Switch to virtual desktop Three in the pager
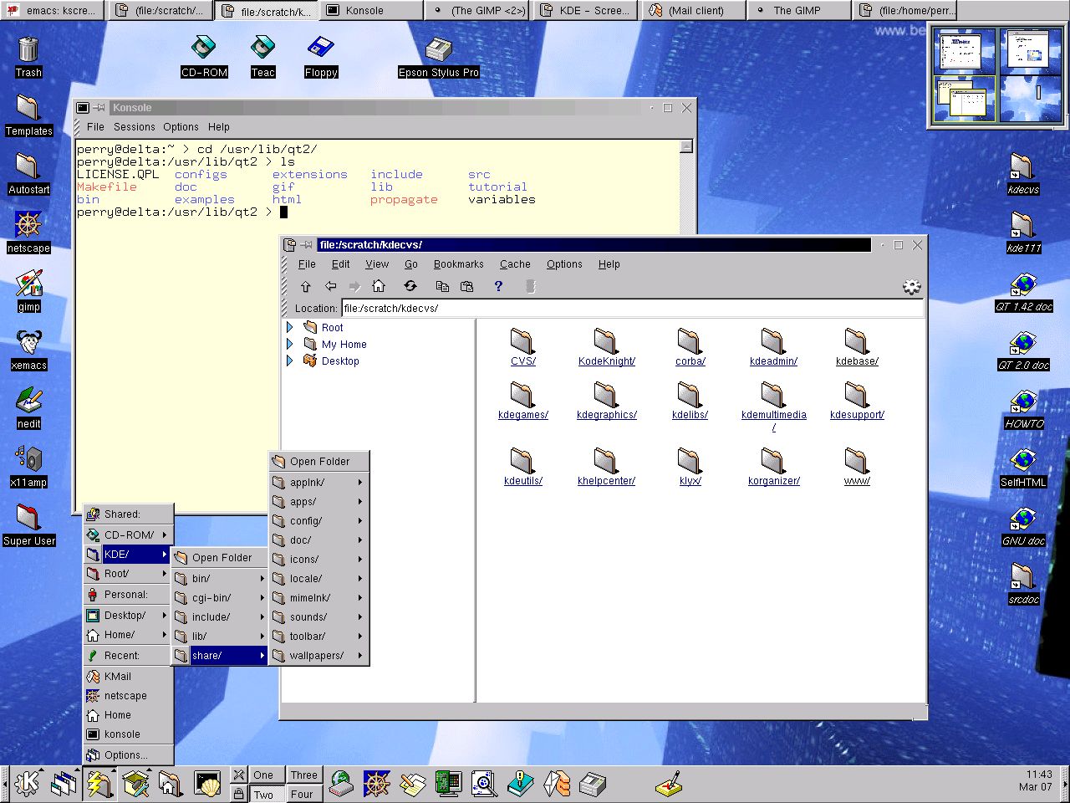Image resolution: width=1070 pixels, height=803 pixels. pos(304,775)
